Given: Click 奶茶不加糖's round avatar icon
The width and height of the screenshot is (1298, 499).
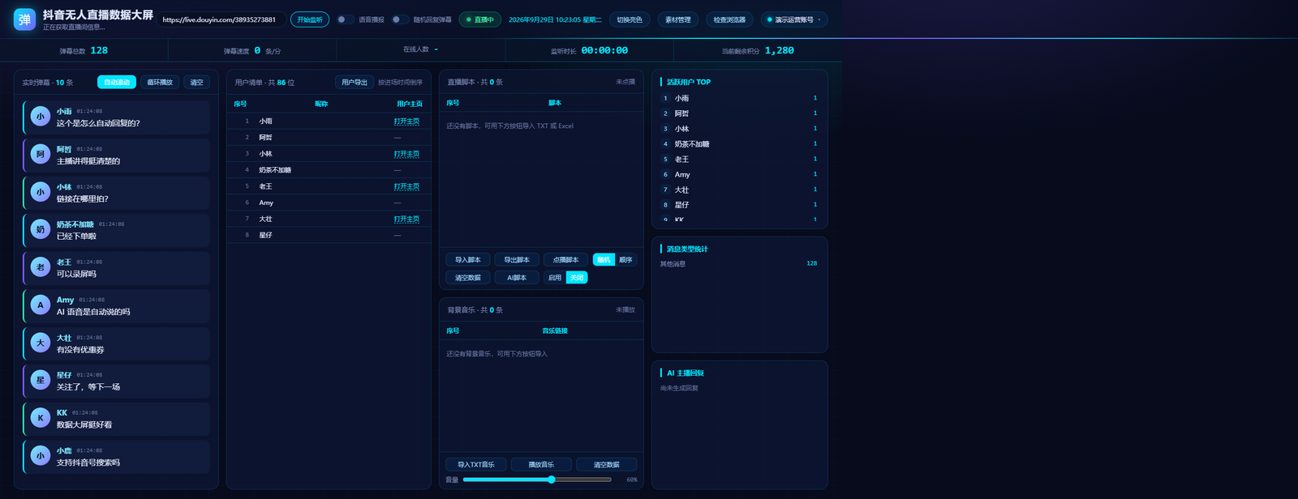Looking at the screenshot, I should (x=41, y=229).
